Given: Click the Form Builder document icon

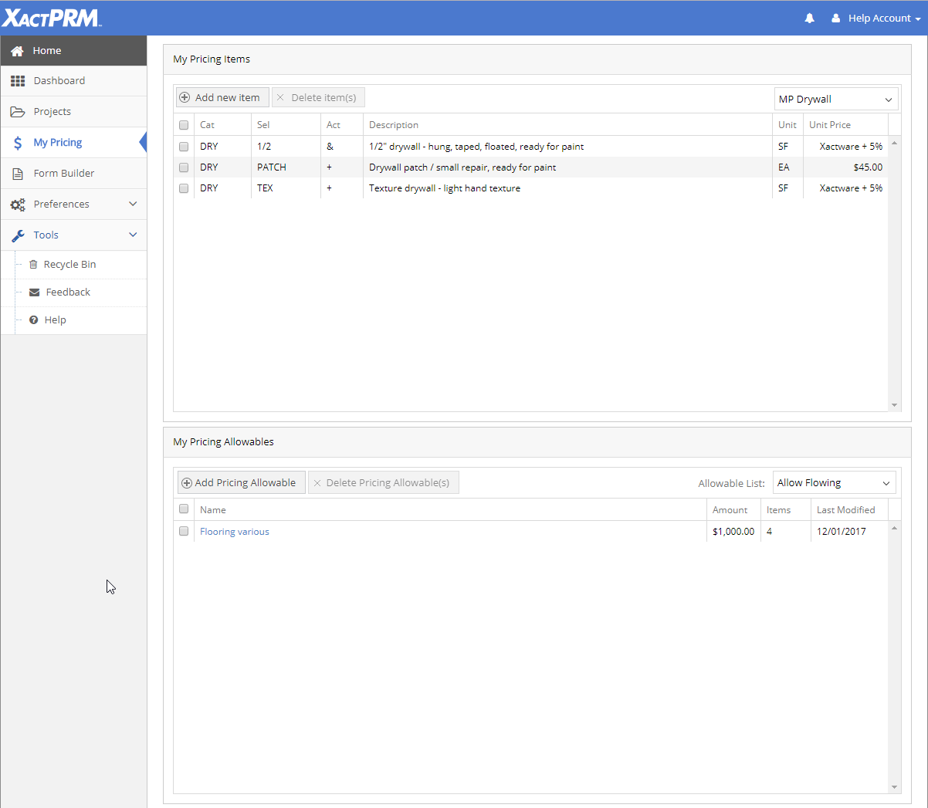Looking at the screenshot, I should click(x=18, y=174).
